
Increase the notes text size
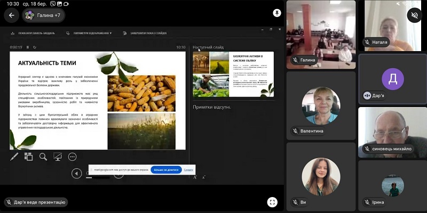click(195, 176)
